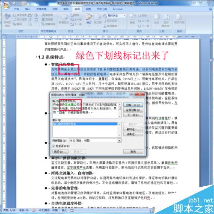Convert Traditional to Simplified Chinese (繁转简)
This screenshot has height=214, width=214.
[47, 15]
